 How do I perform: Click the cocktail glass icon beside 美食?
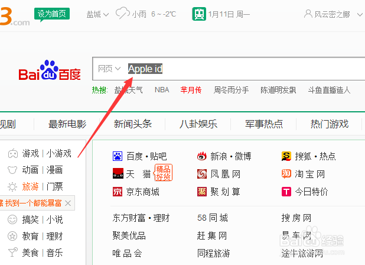(12, 253)
